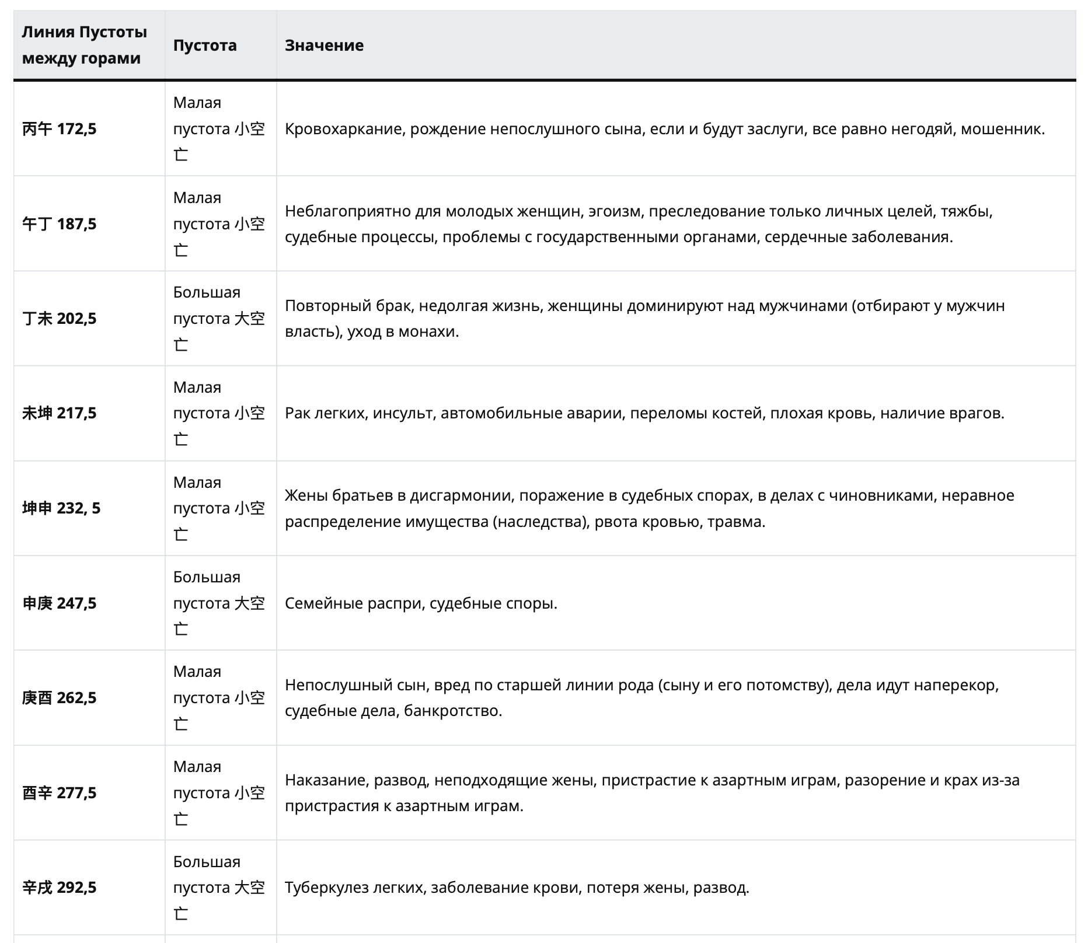Click the 'Пустота' column header
Screen dimensions: 1088x943
[x=205, y=45]
